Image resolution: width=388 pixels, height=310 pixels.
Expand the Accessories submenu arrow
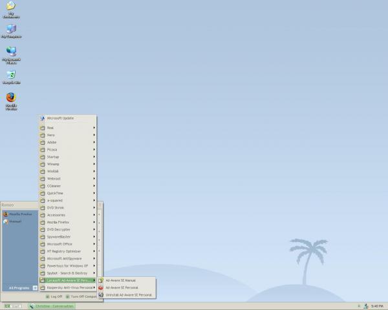coord(94,215)
